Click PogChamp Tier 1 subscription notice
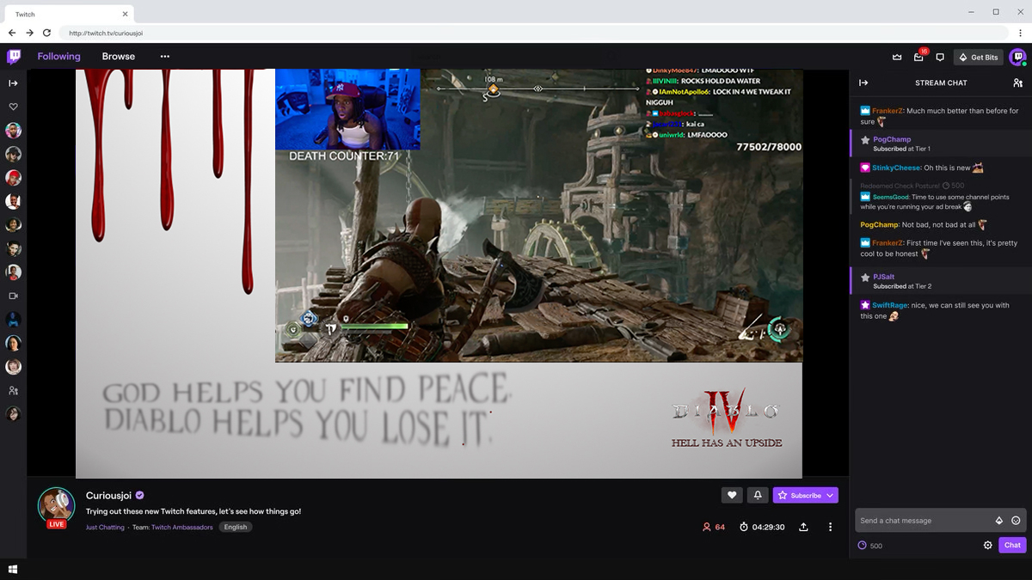Screen dimensions: 1032x580 pos(941,143)
